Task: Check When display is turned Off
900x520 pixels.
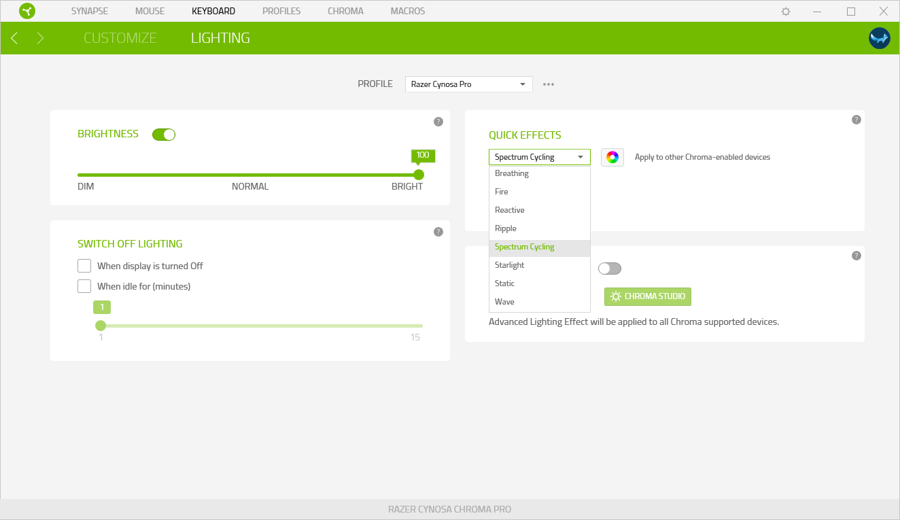Action: coord(84,266)
